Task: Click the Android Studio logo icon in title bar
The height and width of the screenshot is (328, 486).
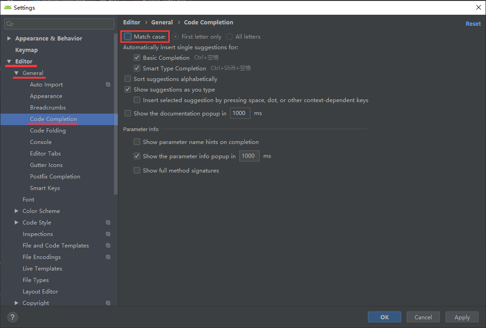Action: [x=8, y=7]
